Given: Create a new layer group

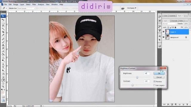Looking at the screenshot, I should tap(180, 104).
